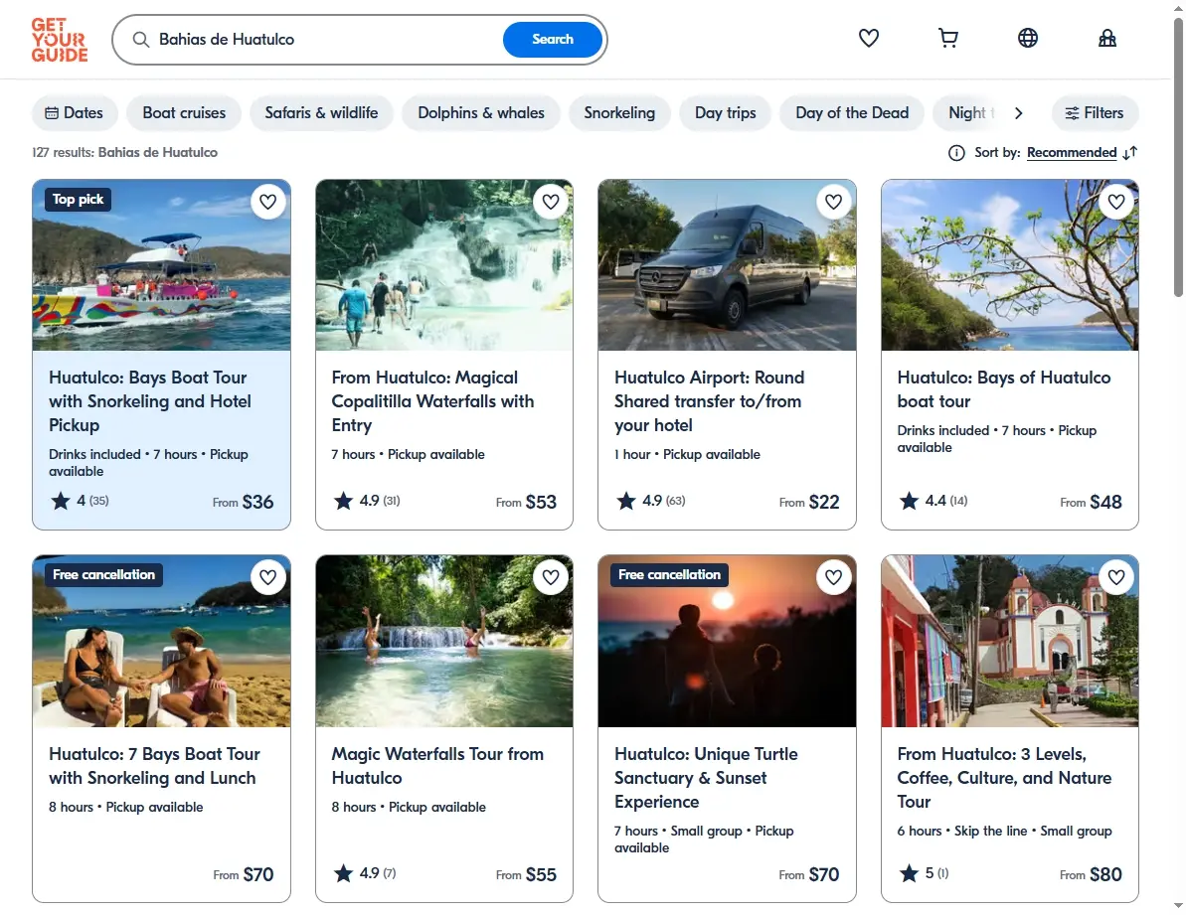1186x915 pixels.
Task: Open the Filters panel
Action: (x=1095, y=112)
